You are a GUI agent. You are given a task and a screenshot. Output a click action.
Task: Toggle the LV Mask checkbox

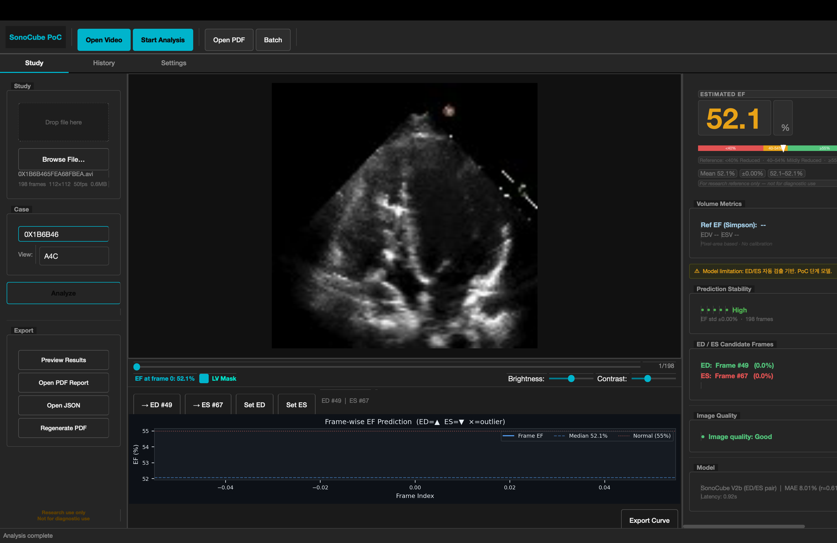tap(204, 378)
